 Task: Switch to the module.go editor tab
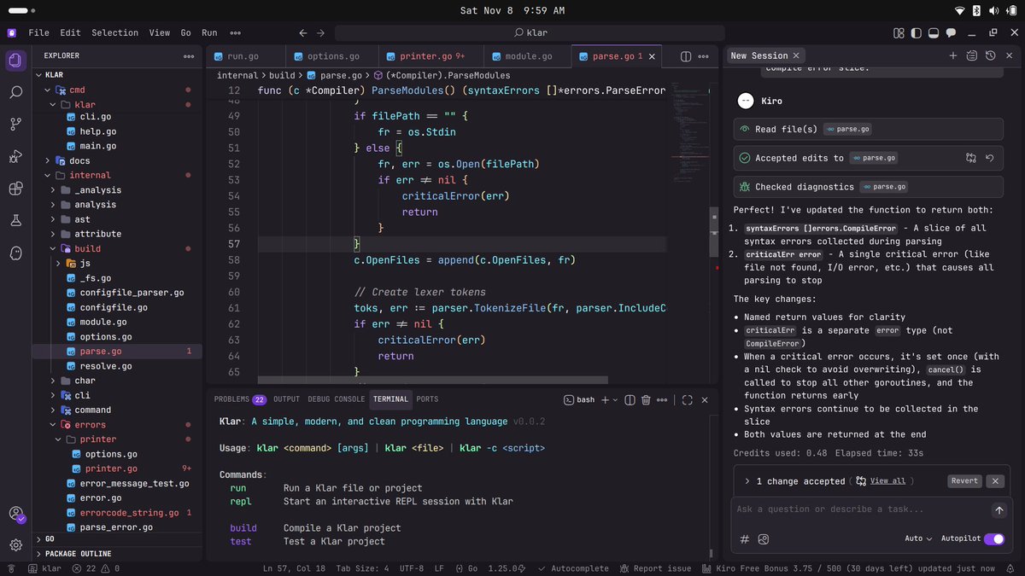[x=527, y=56]
